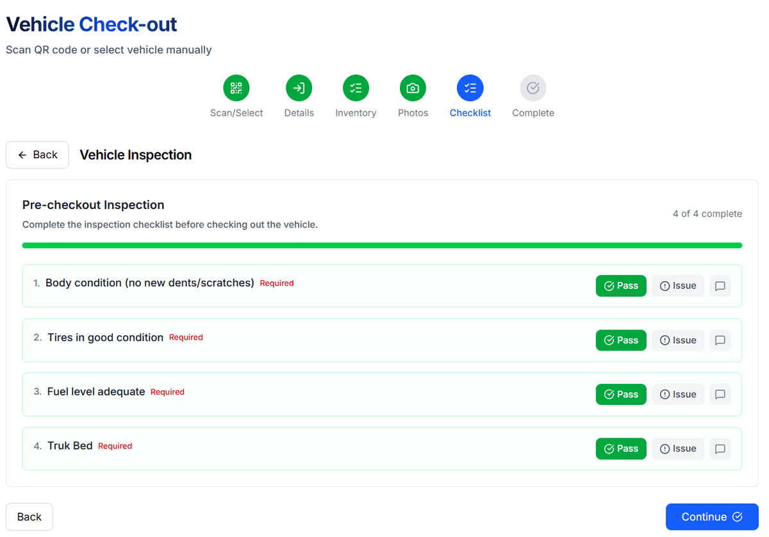This screenshot has width=769, height=537.
Task: Mark Tires in good condition as Pass
Action: (x=620, y=340)
